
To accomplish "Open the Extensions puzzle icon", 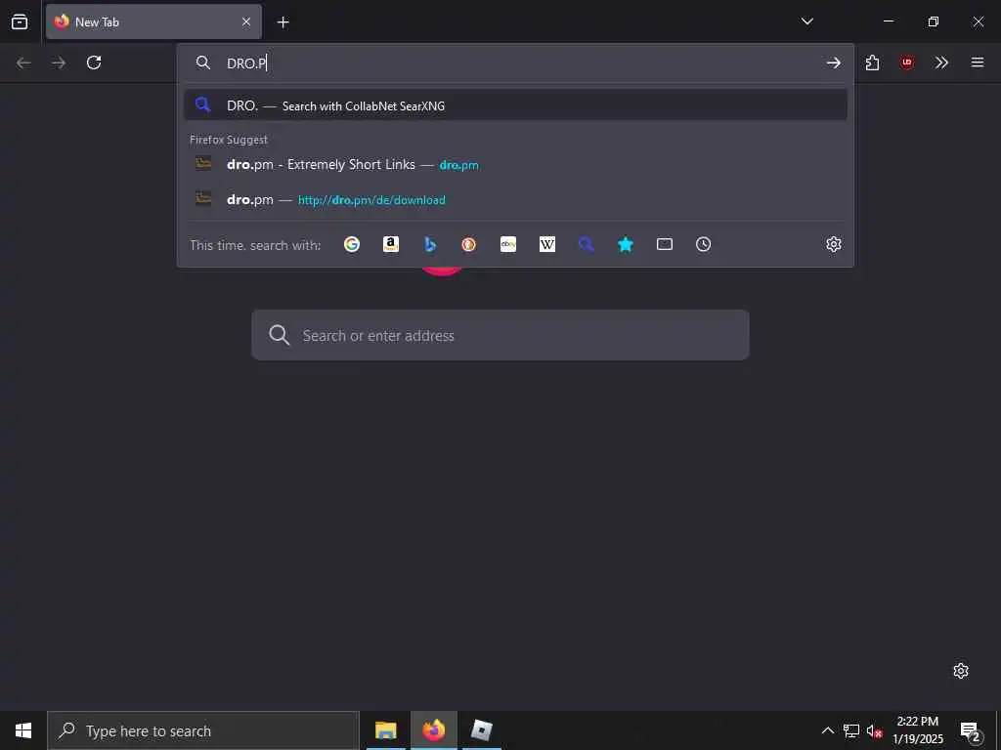I will pos(872,62).
